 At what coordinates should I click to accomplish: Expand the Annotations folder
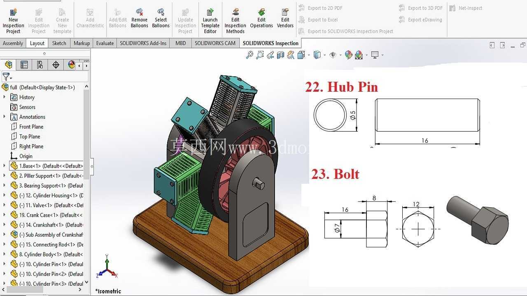pos(5,117)
